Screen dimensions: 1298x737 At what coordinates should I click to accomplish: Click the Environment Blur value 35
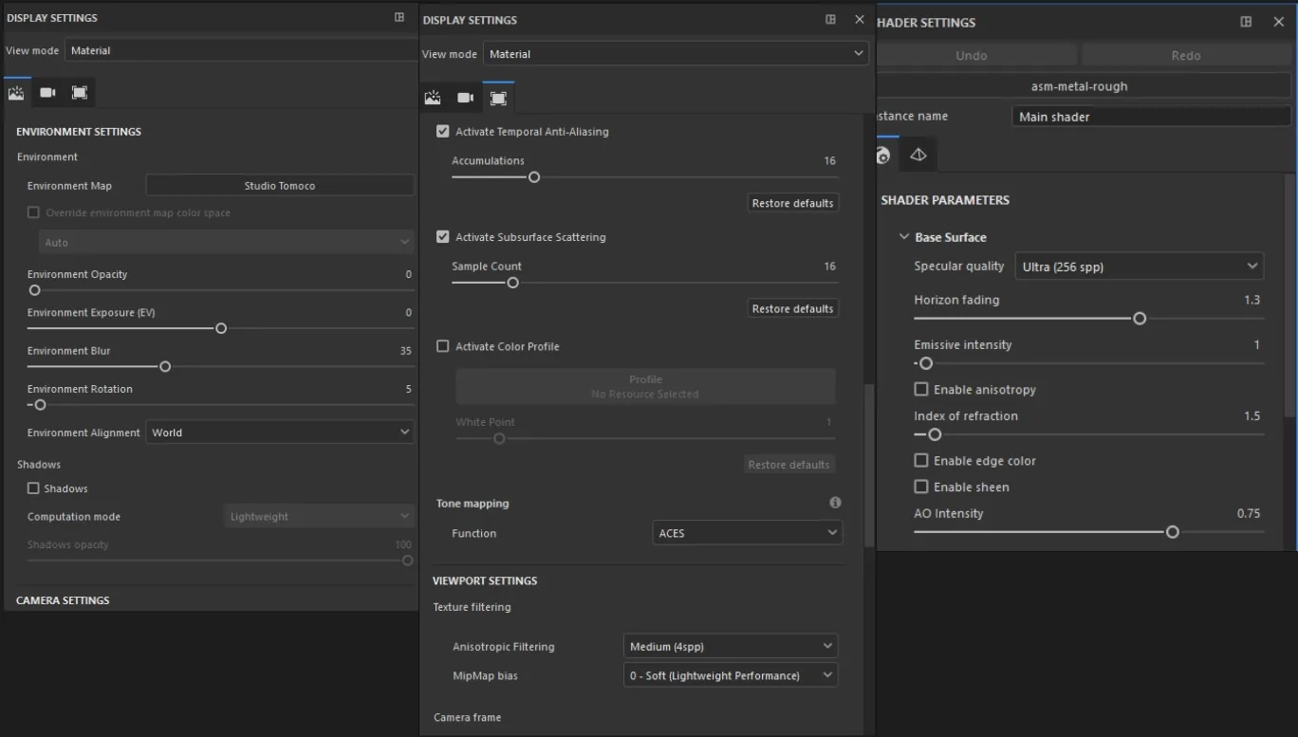tap(406, 351)
